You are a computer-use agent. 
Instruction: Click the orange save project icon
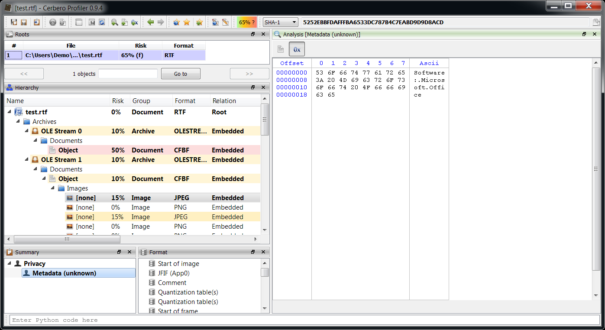(x=24, y=22)
